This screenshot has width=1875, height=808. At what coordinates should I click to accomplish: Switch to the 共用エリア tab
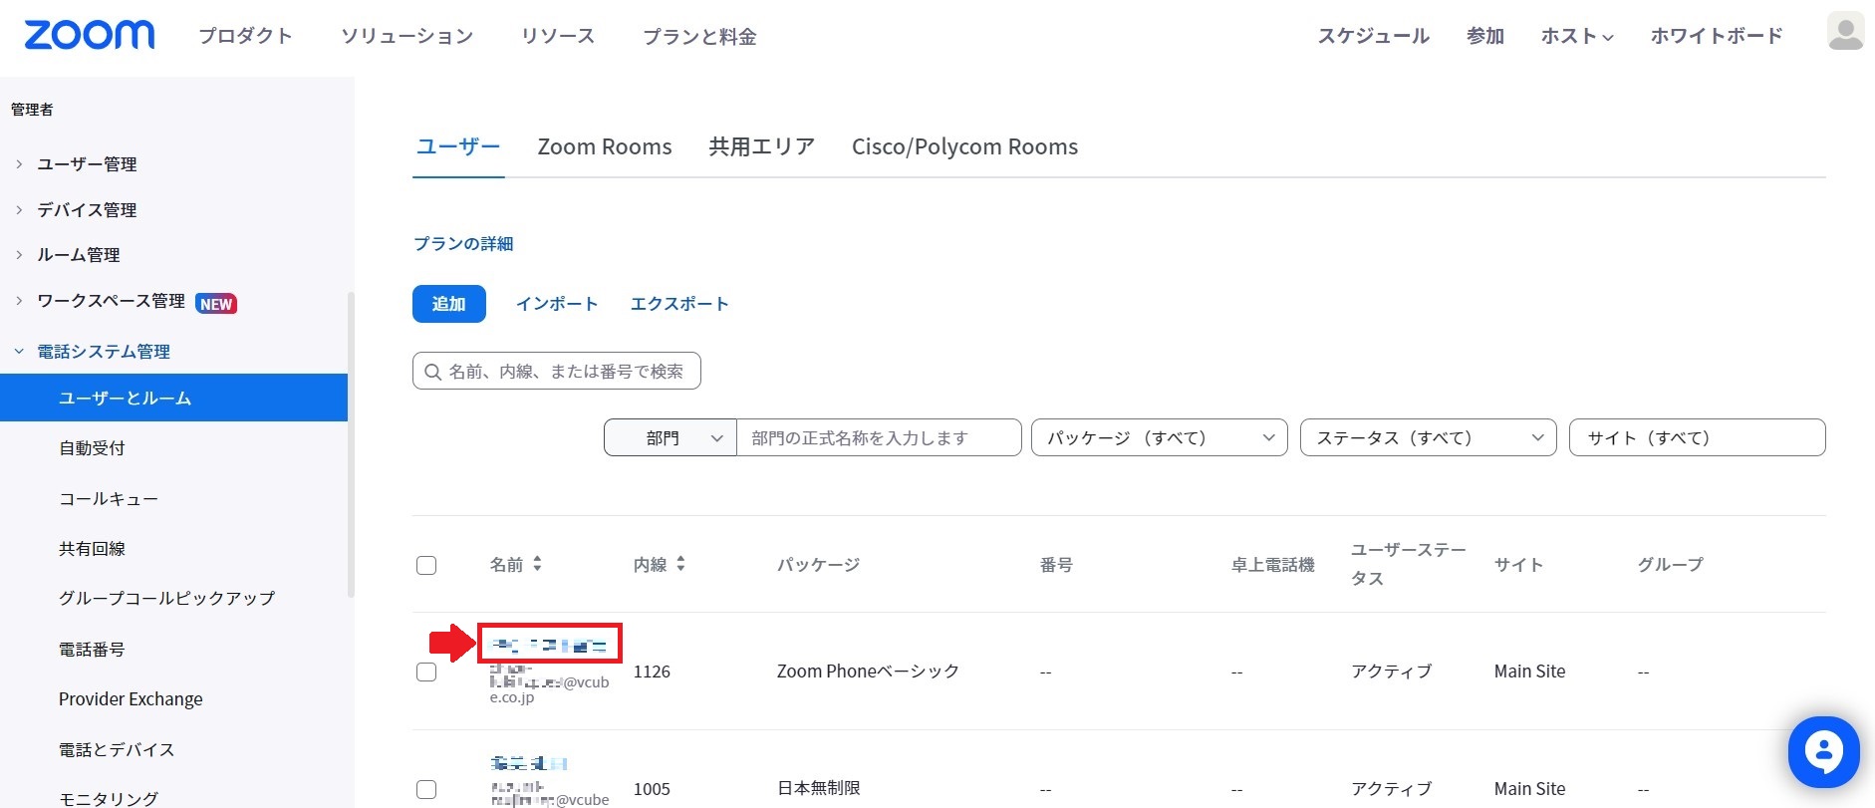click(761, 146)
